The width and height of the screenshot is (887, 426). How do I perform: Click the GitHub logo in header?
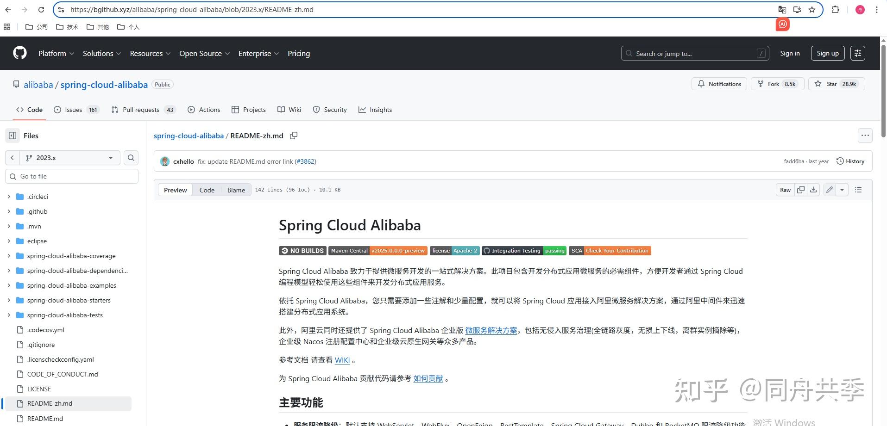20,53
